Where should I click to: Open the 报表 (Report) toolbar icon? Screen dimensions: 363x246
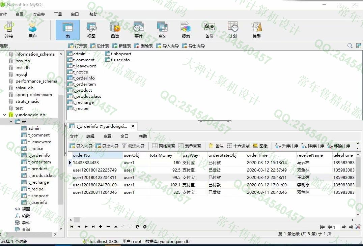[186, 30]
